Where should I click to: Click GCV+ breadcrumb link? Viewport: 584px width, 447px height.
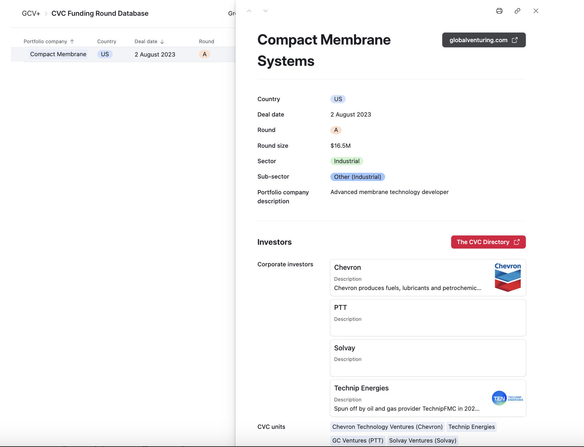31,13
